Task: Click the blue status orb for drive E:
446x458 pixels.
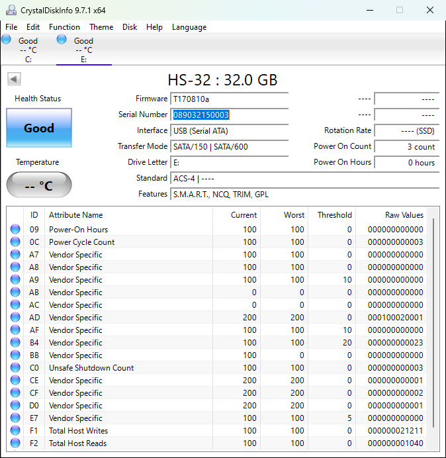Action: 62,40
